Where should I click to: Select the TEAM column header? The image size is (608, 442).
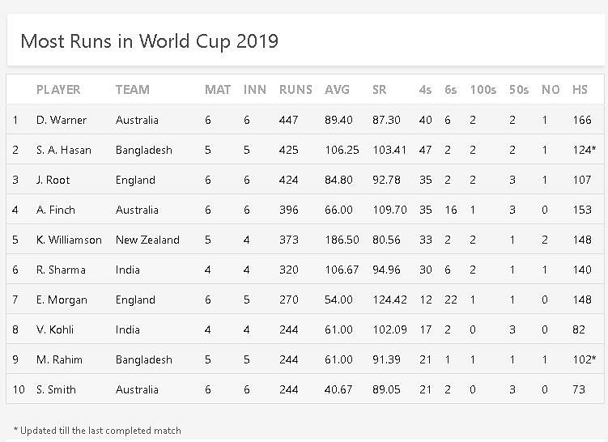133,90
